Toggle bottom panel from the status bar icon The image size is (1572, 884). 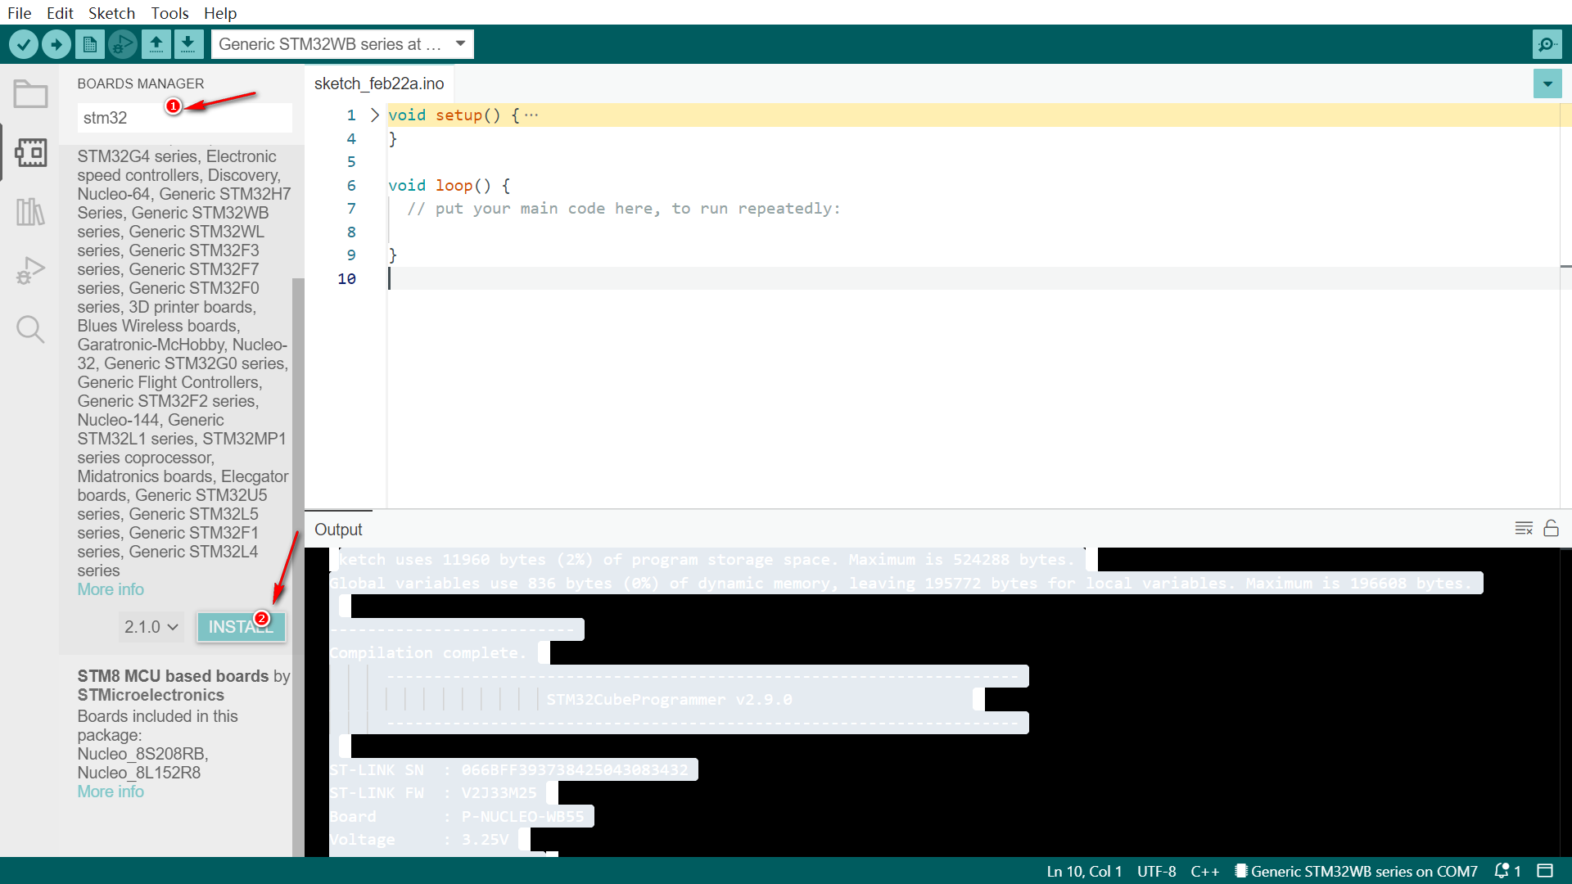[1545, 871]
